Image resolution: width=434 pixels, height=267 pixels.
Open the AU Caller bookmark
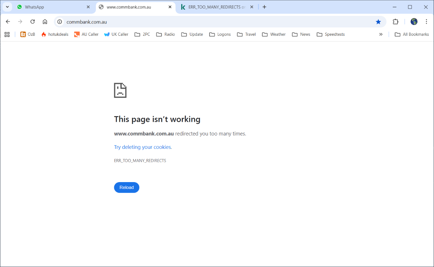pyautogui.click(x=86, y=34)
